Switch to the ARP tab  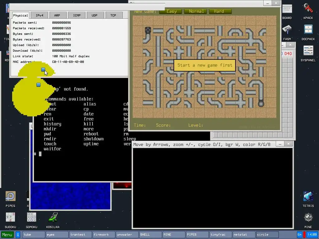[57, 15]
